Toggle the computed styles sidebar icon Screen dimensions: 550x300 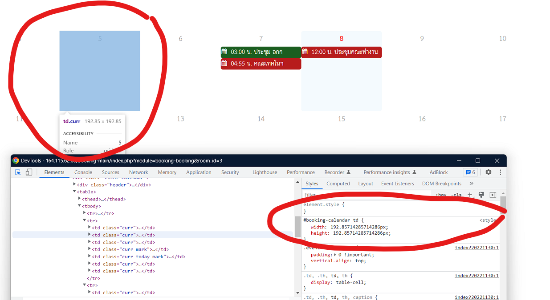[493, 195]
